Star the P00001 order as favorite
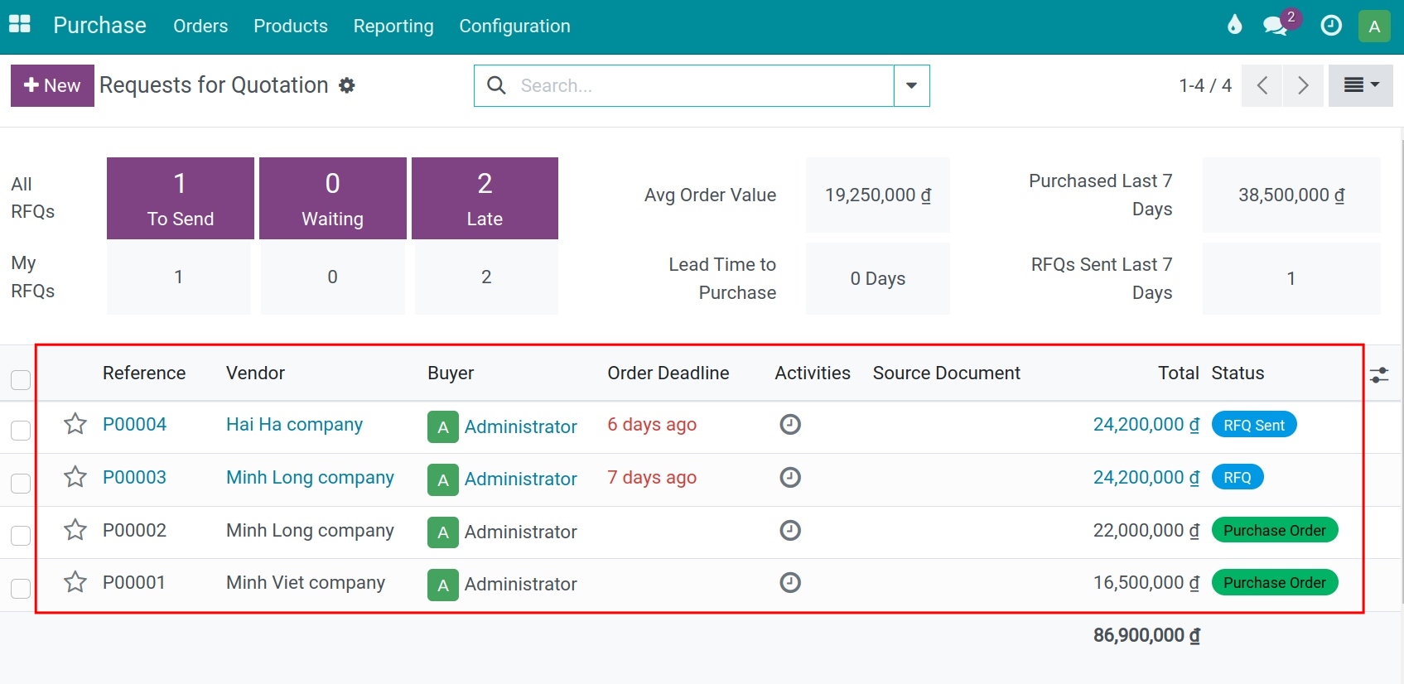1404x684 pixels. [x=75, y=582]
